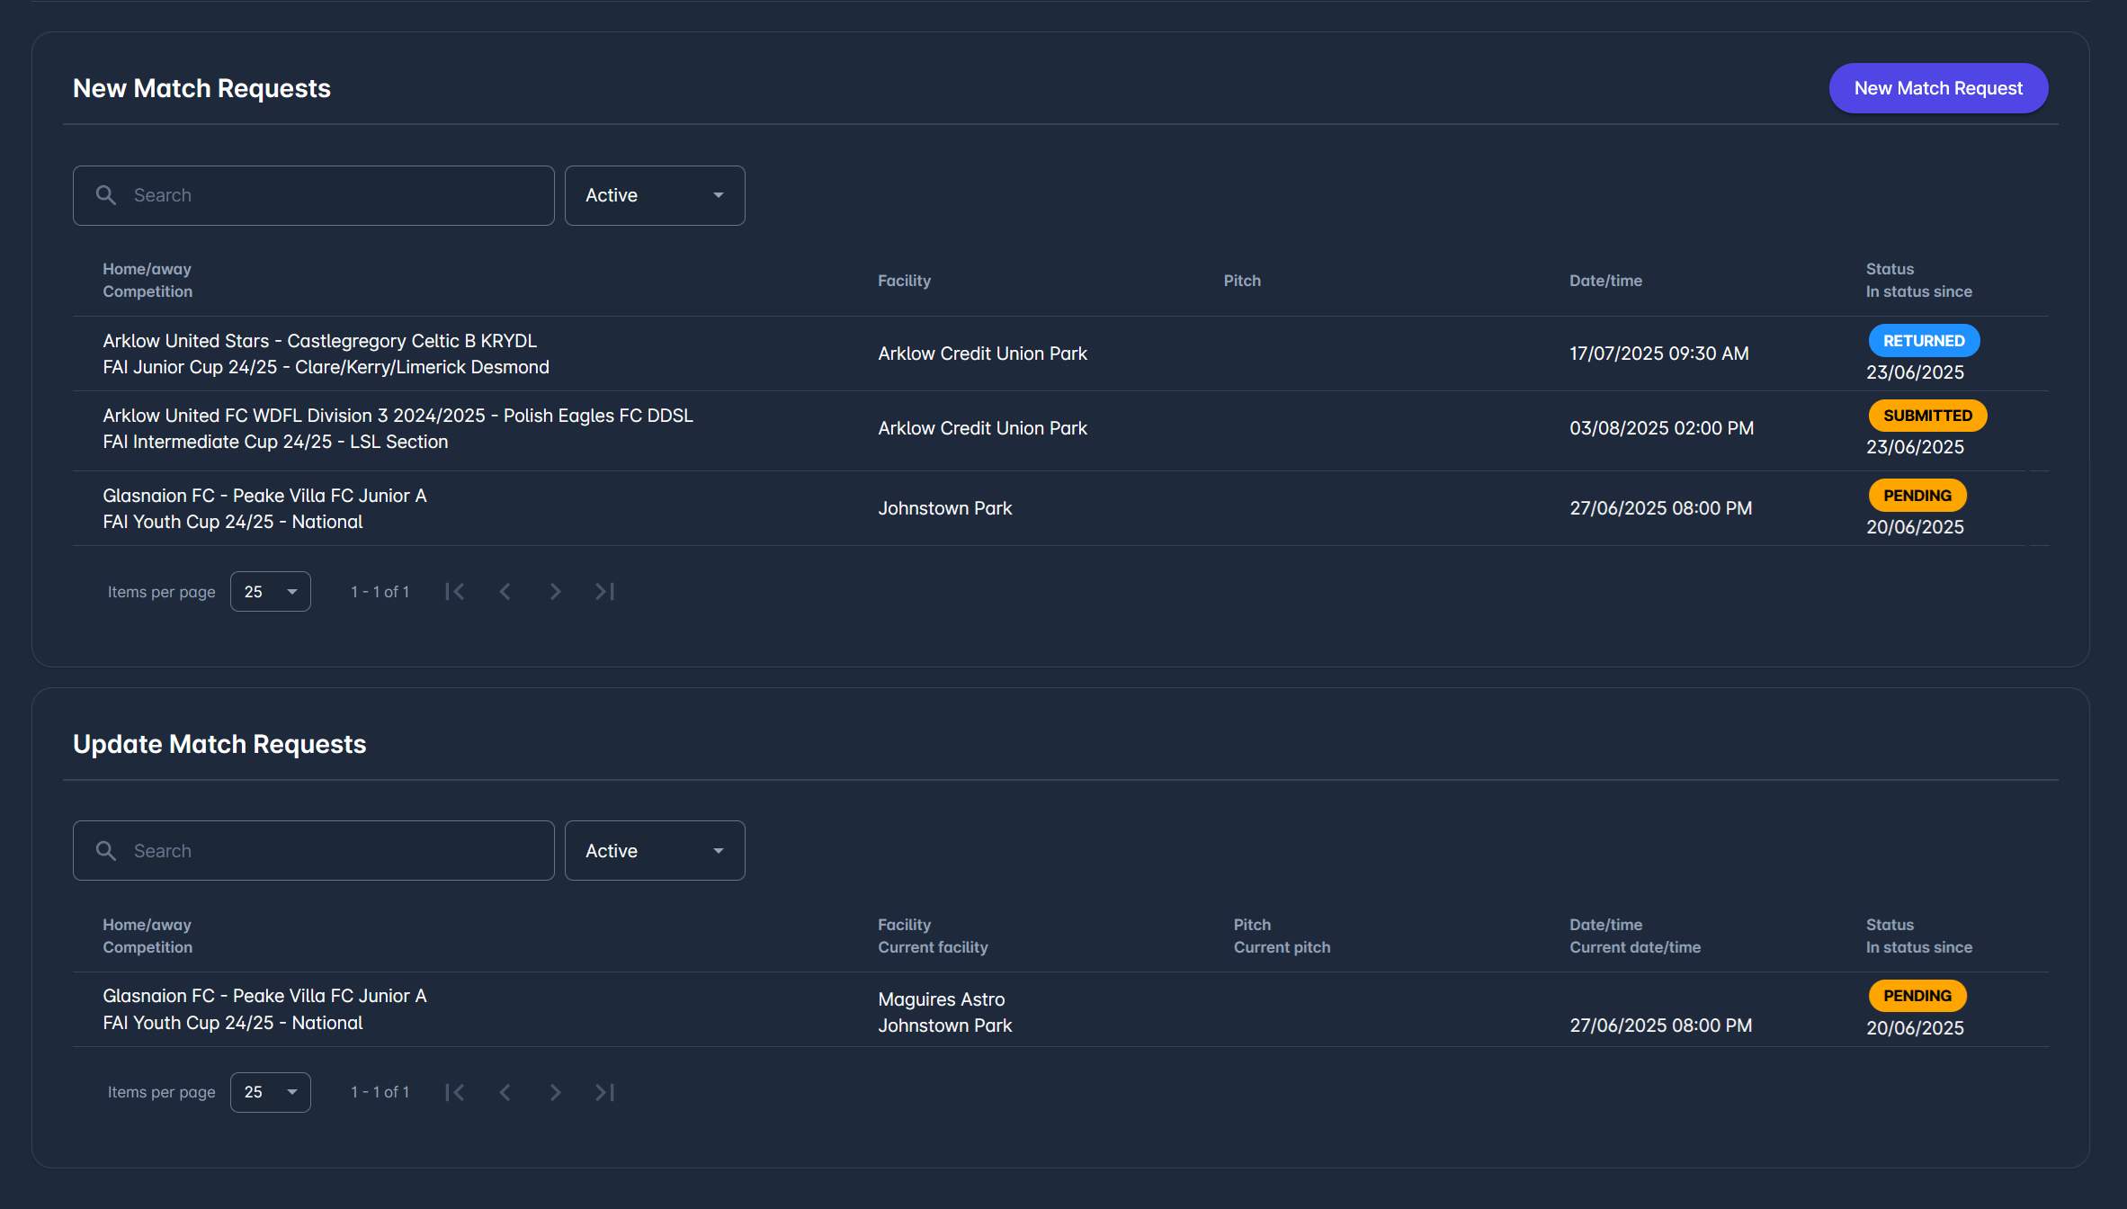Image resolution: width=2127 pixels, height=1209 pixels.
Task: Jump to last page in Update Match Requests paginator
Action: click(x=605, y=1092)
